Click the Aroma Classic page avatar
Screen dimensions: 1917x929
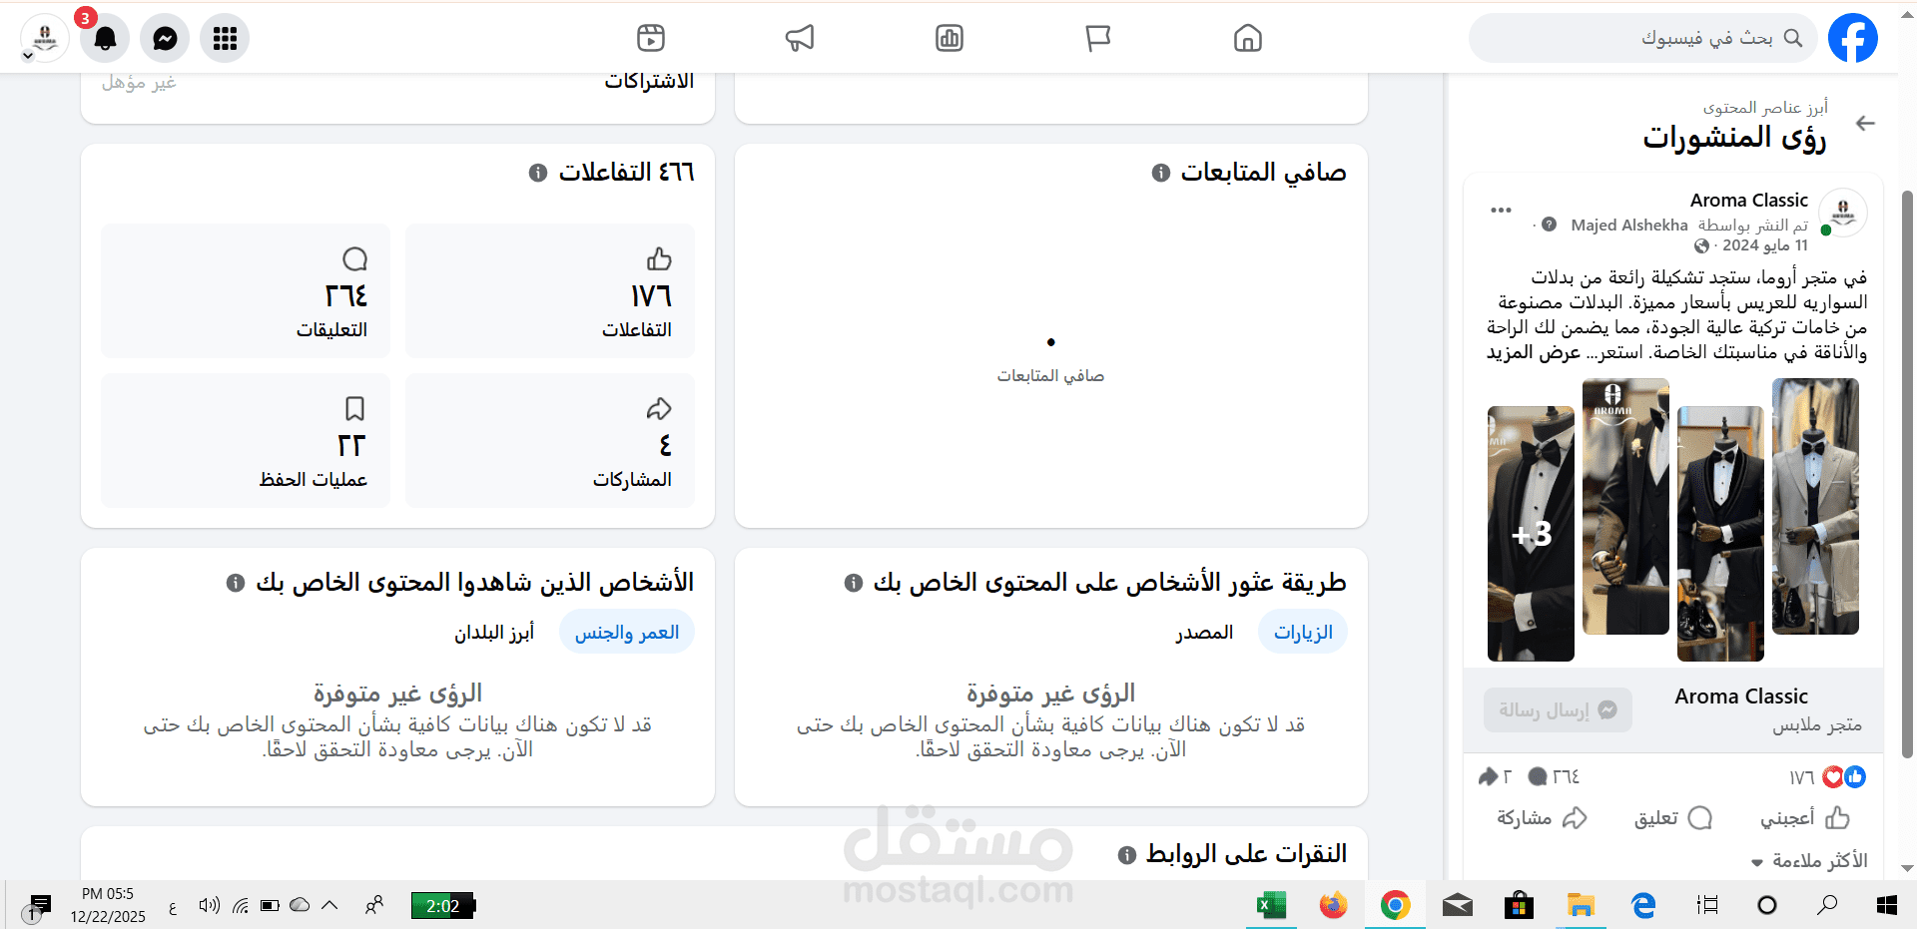[1843, 213]
